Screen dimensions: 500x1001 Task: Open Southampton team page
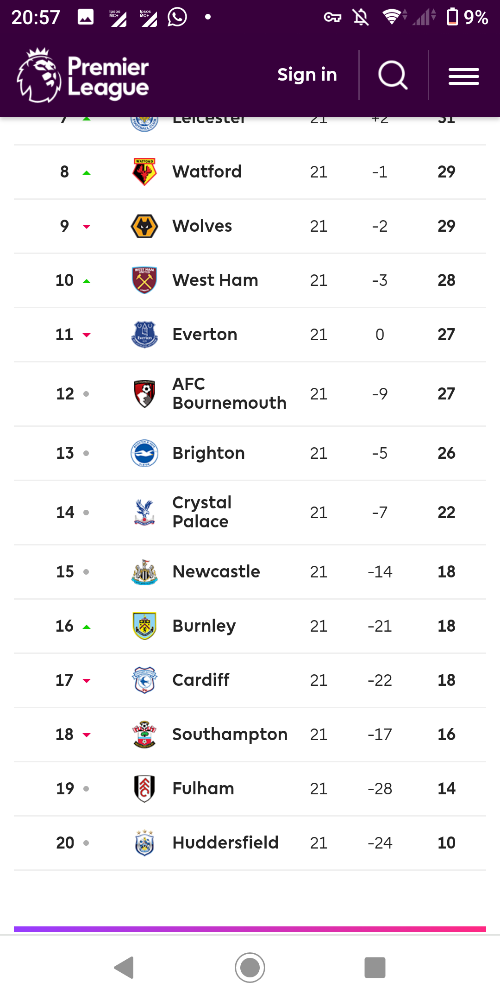pos(230,735)
